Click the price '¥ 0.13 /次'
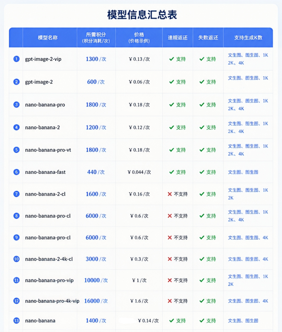Screen dimensions: 282x332 139,59
